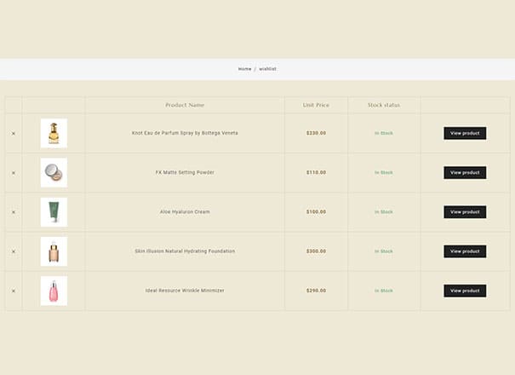Click In Stock status for Ideal Resource Wrinkle Minimizer
515x375 pixels.
tap(384, 291)
